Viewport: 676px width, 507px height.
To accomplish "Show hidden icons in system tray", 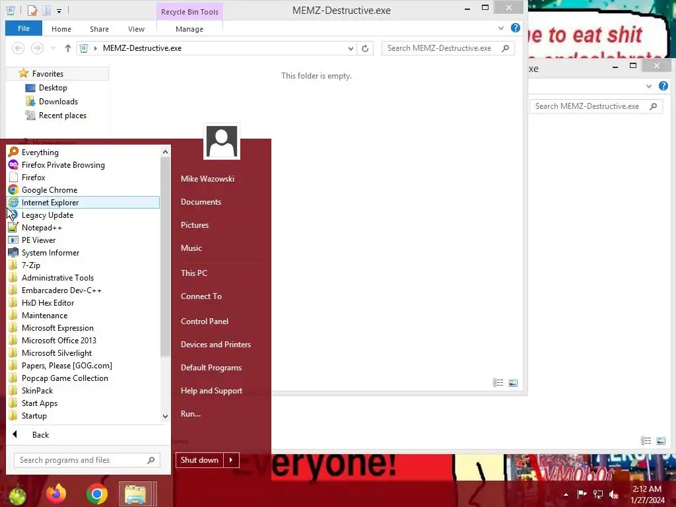I will tap(566, 494).
